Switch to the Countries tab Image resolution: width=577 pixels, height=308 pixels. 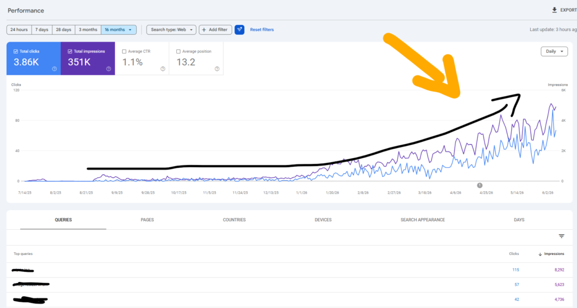click(x=234, y=220)
